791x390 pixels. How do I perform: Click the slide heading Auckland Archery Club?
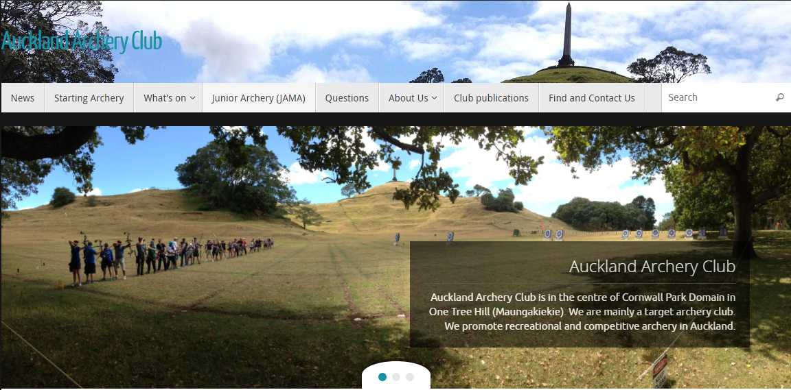pos(652,267)
